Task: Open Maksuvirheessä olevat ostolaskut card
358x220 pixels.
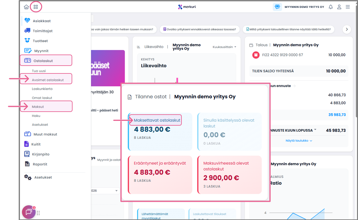Action: click(x=230, y=175)
